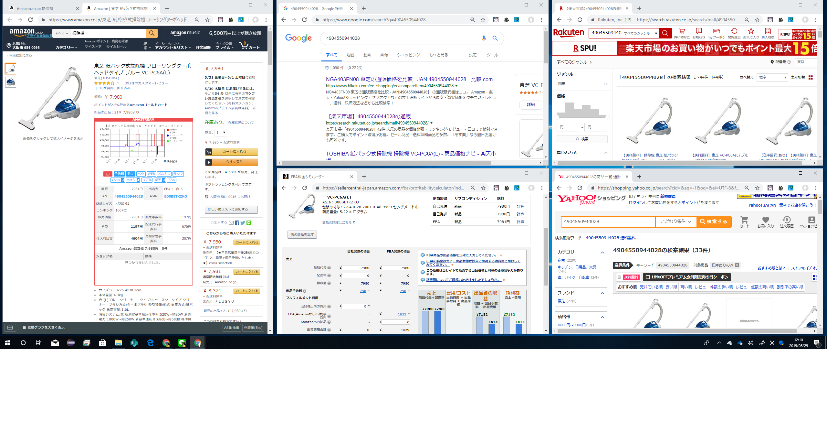Open the Amazon cart icon

click(x=249, y=46)
